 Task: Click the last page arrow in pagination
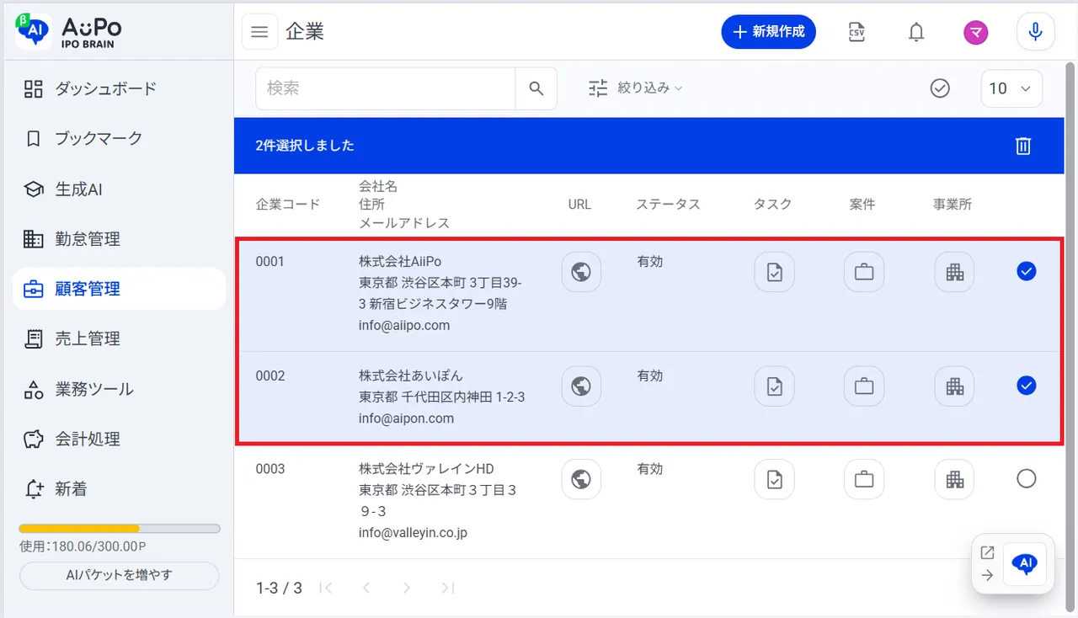[x=448, y=588]
